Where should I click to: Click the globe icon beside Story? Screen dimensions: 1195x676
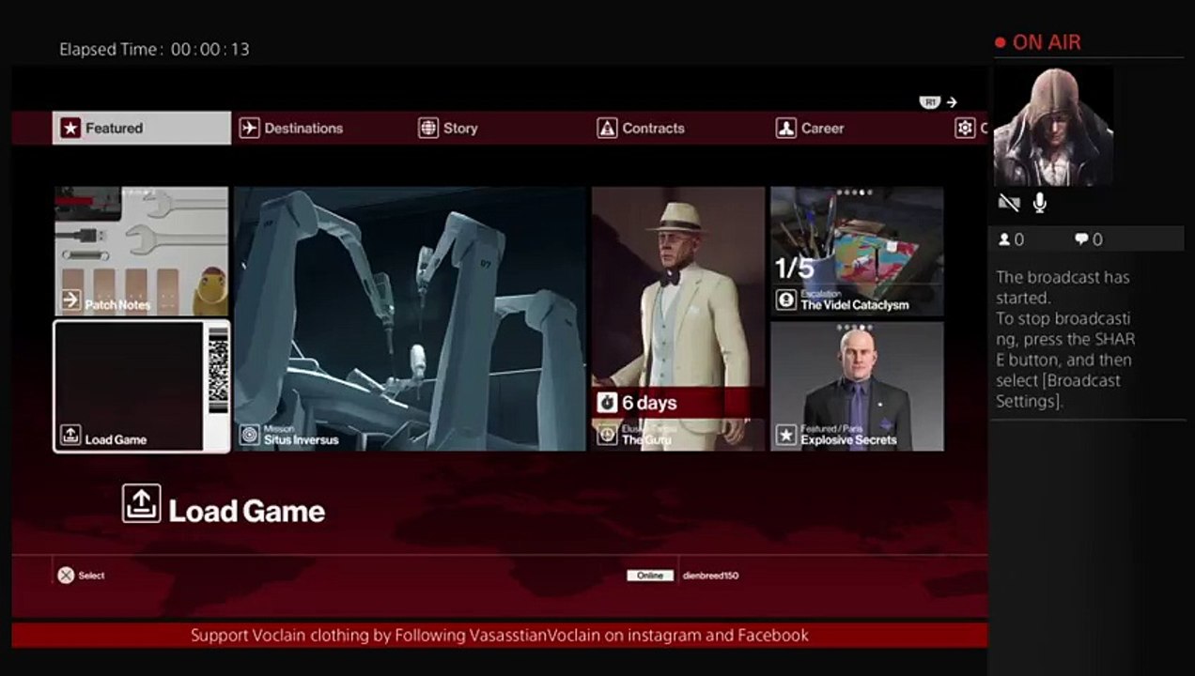[x=428, y=128]
